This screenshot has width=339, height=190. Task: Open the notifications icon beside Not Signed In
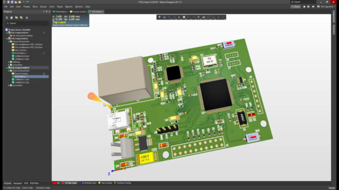tap(313, 7)
